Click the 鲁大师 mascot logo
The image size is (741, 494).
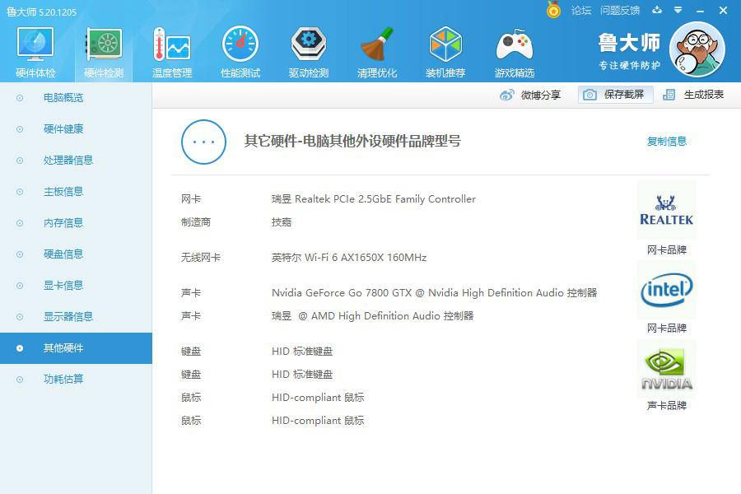[698, 49]
